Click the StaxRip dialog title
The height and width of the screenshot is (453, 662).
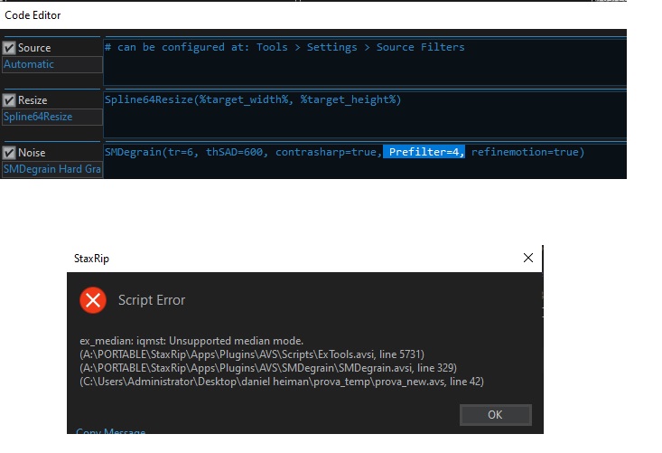point(91,259)
